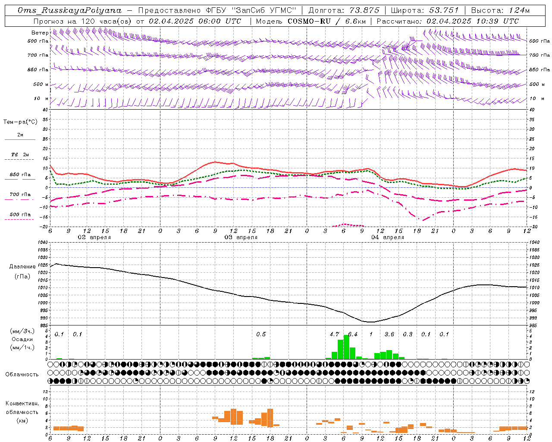Click the tallest green precipitation bar
Screen dimensions: 552x442
click(x=346, y=347)
